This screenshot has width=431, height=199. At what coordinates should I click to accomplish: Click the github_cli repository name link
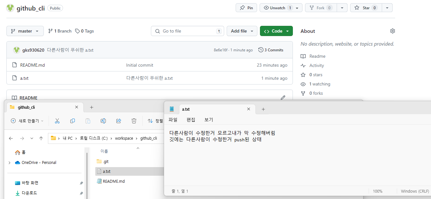30,8
